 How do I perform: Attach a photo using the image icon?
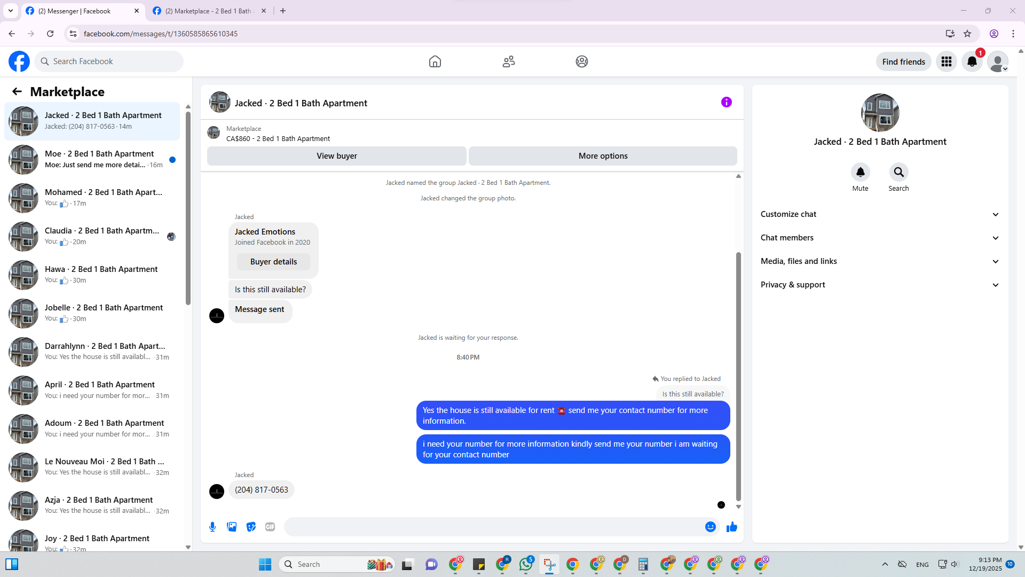[232, 527]
